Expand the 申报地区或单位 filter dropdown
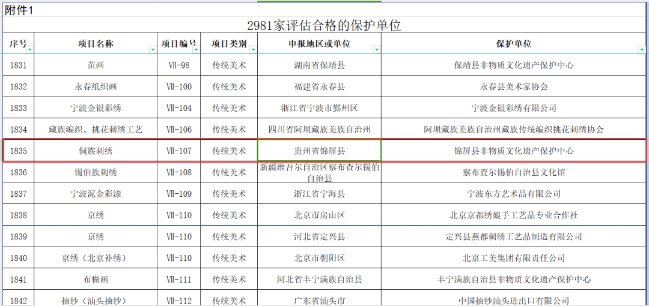 pyautogui.click(x=376, y=50)
